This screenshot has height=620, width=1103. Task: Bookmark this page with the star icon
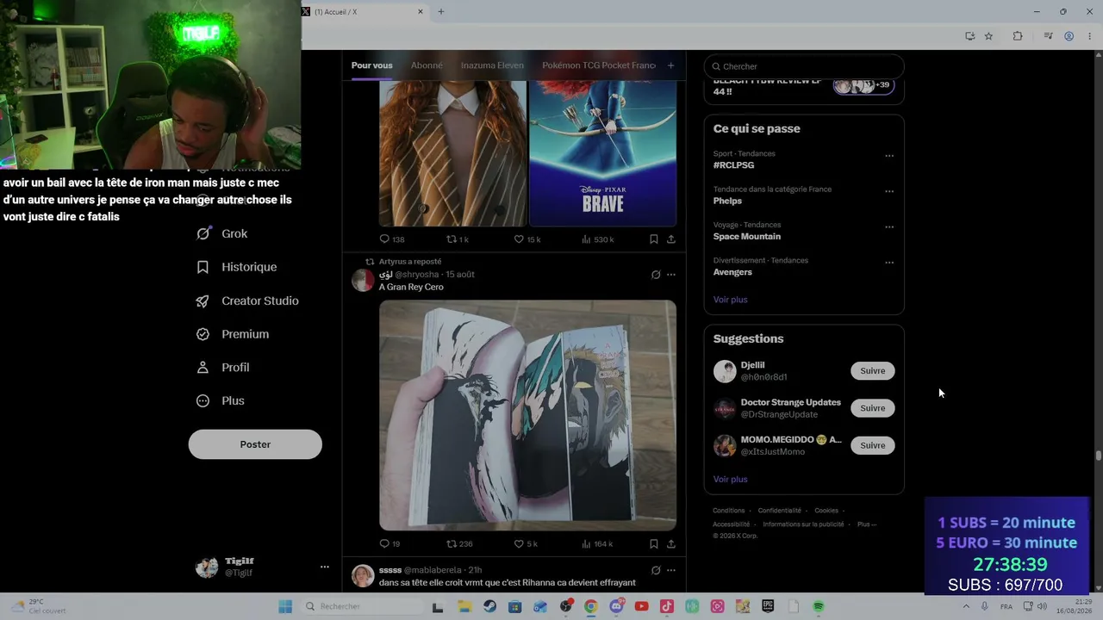point(988,36)
